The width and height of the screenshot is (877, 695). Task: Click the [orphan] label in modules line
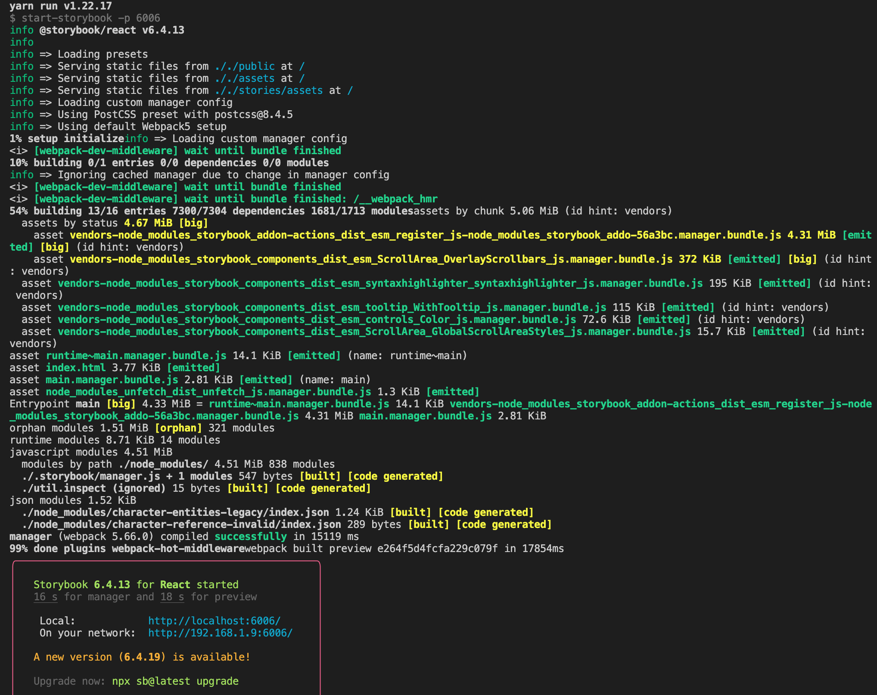pyautogui.click(x=178, y=428)
